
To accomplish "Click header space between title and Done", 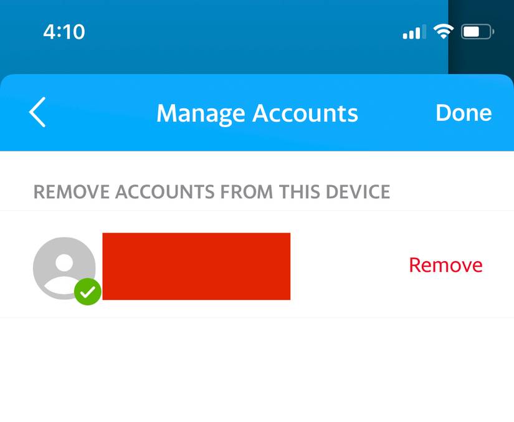I will point(397,113).
